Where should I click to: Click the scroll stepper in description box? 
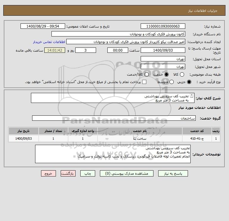click(192, 96)
